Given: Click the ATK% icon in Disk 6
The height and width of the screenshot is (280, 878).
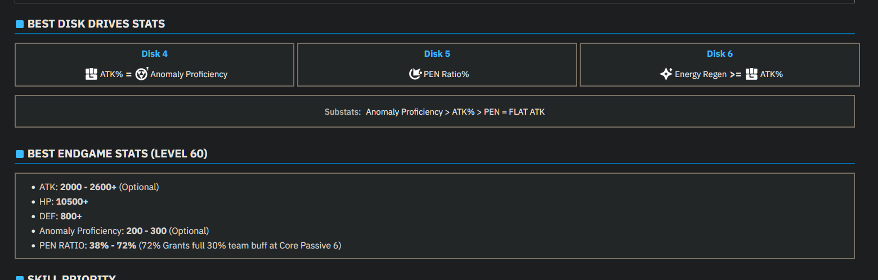Looking at the screenshot, I should tap(751, 74).
